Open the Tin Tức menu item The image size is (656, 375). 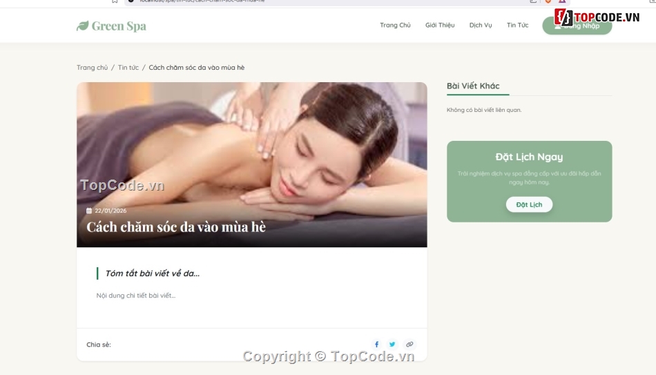(x=517, y=25)
